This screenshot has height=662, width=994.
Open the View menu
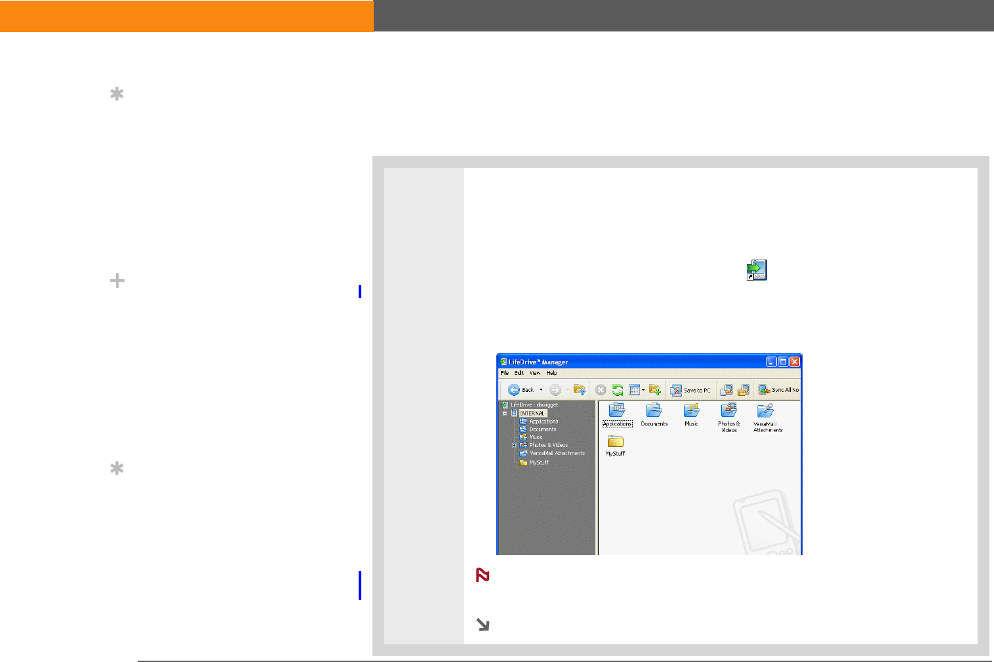click(x=535, y=373)
